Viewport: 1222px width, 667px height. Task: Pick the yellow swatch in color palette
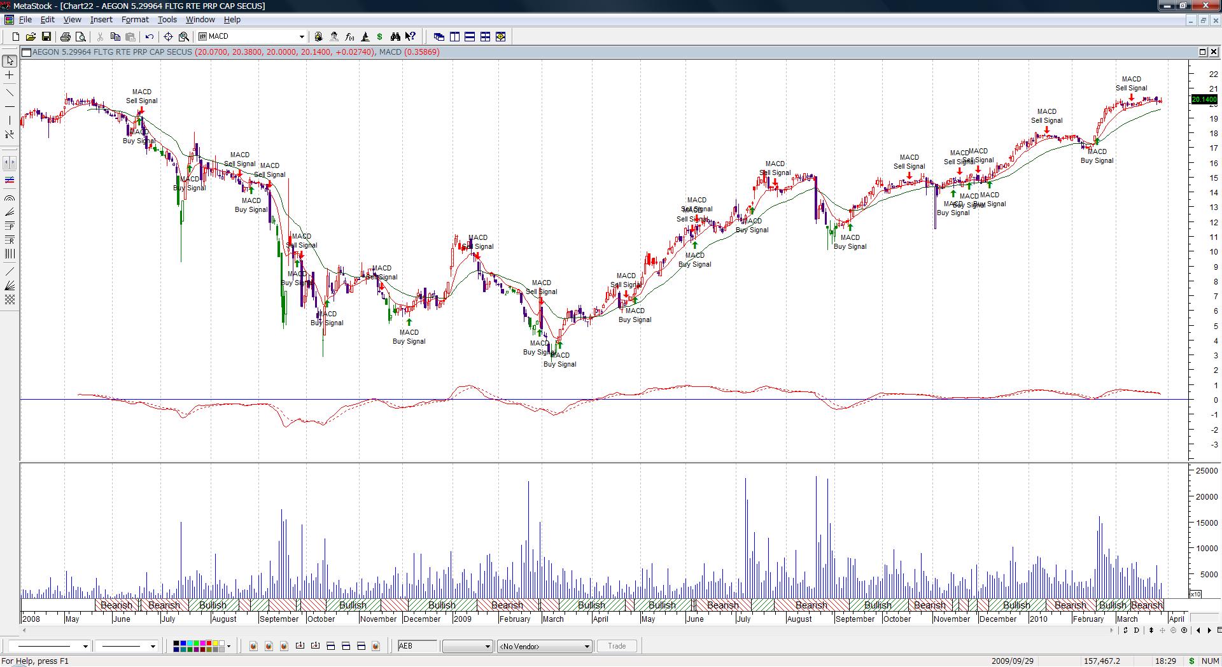point(215,643)
